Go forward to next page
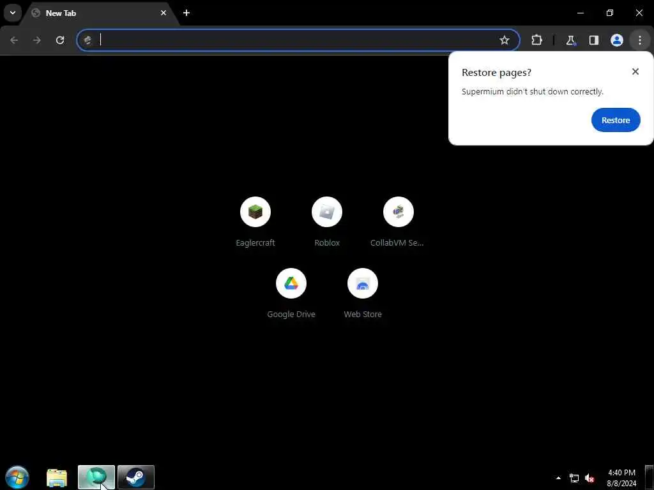654x490 pixels. click(37, 40)
